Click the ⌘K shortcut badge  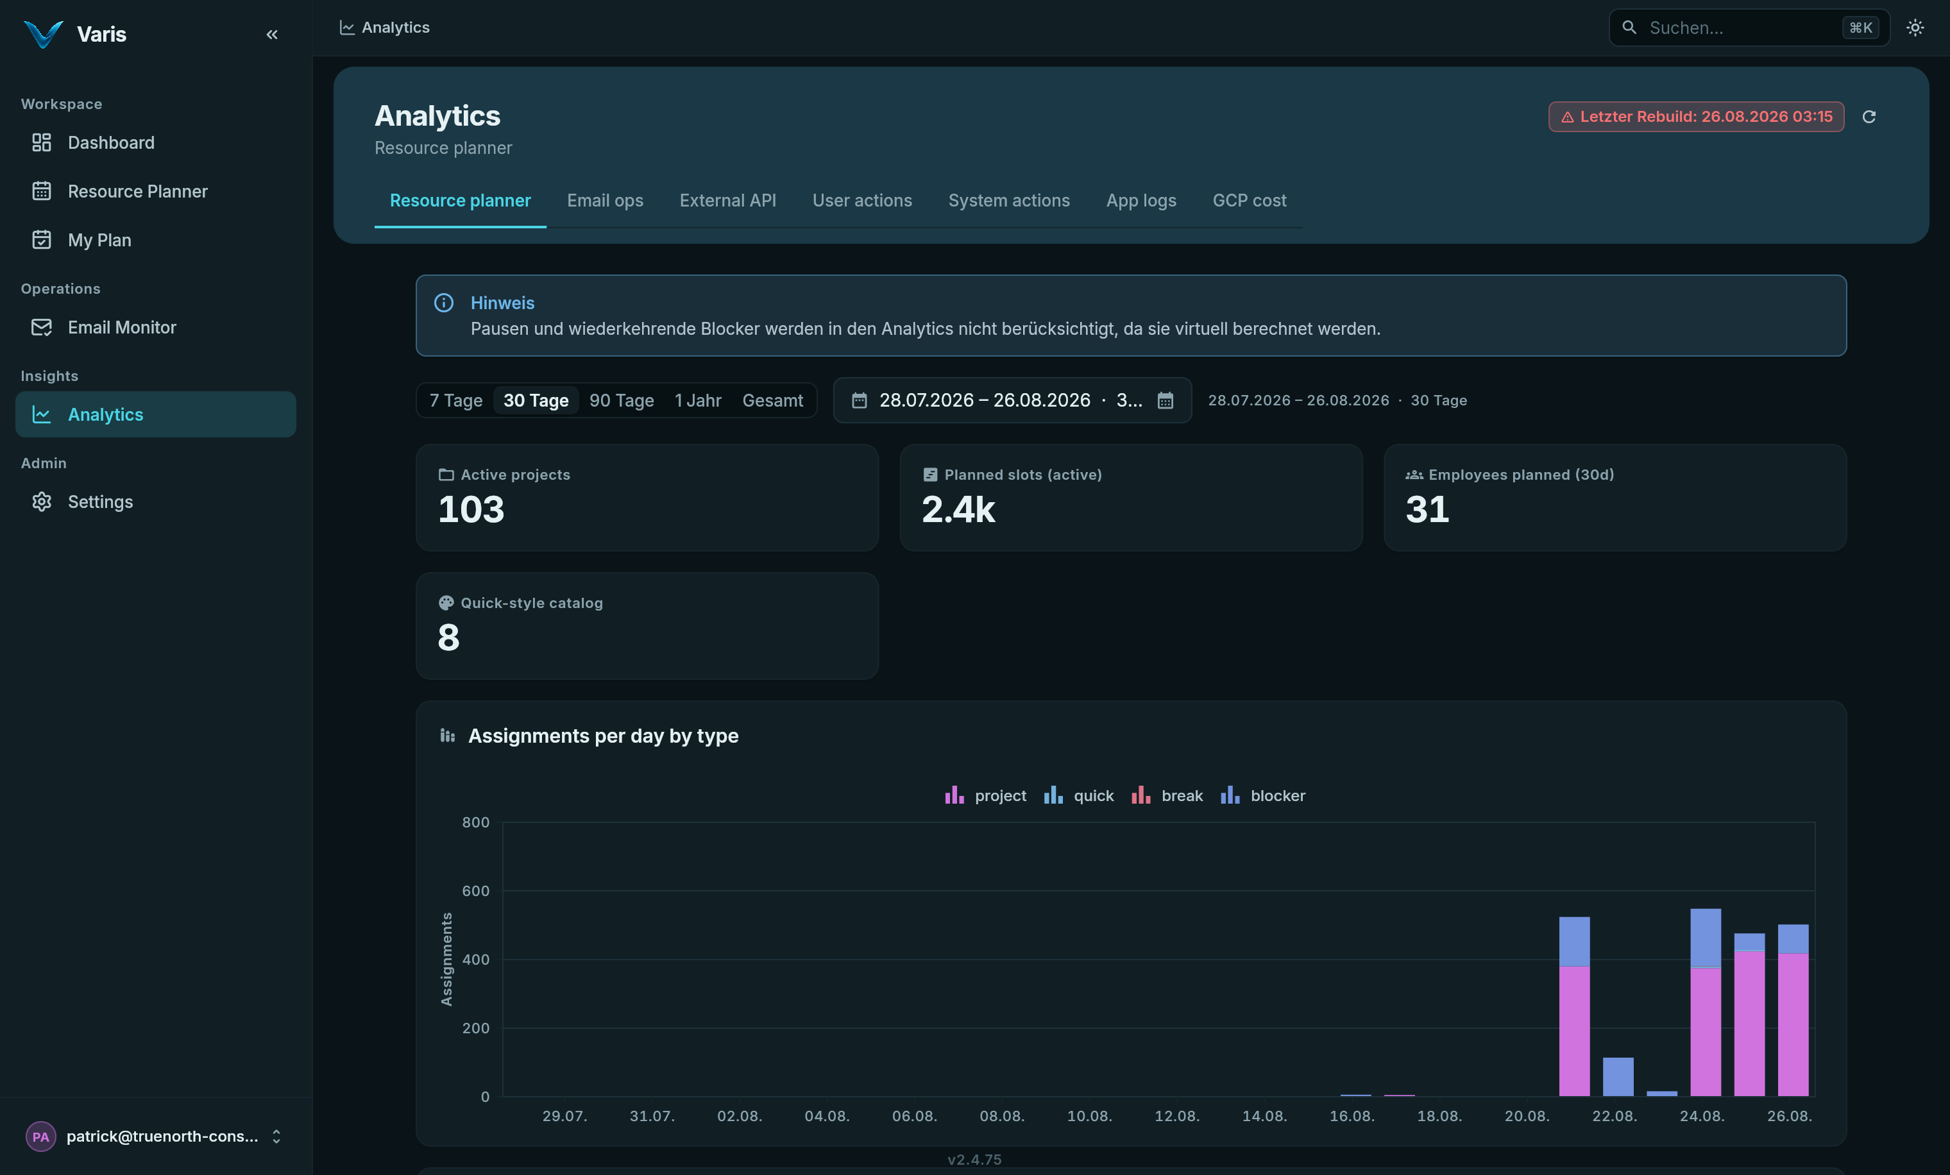[1860, 28]
